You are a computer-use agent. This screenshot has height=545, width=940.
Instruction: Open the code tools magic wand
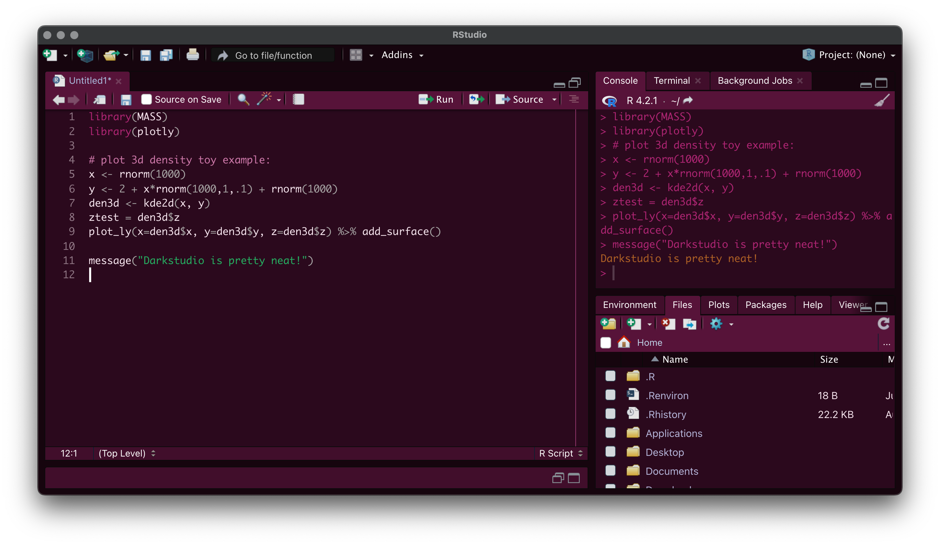point(264,99)
